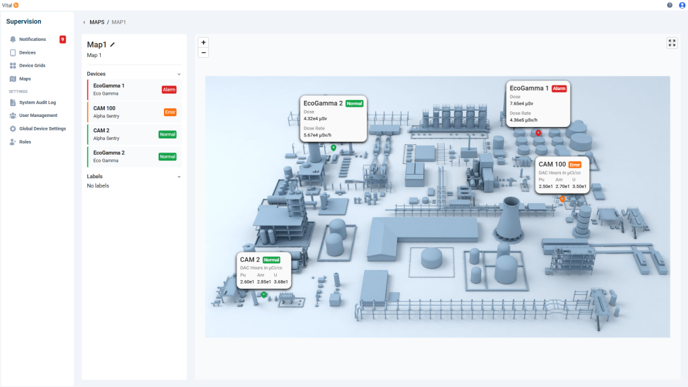This screenshot has width=688, height=387.
Task: Navigate to User Management
Action: tap(38, 116)
